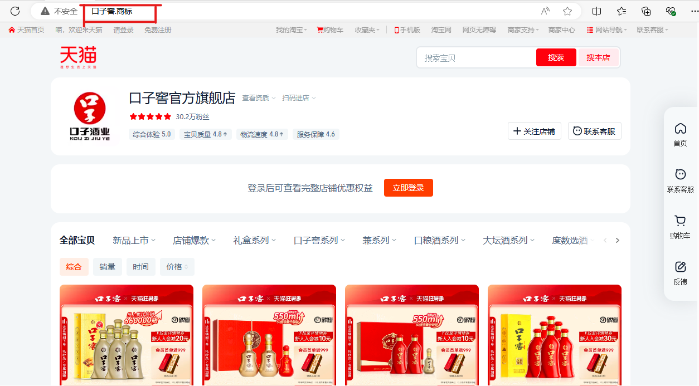699x386 pixels.
Task: Sort products by 综合
Action: click(x=74, y=267)
